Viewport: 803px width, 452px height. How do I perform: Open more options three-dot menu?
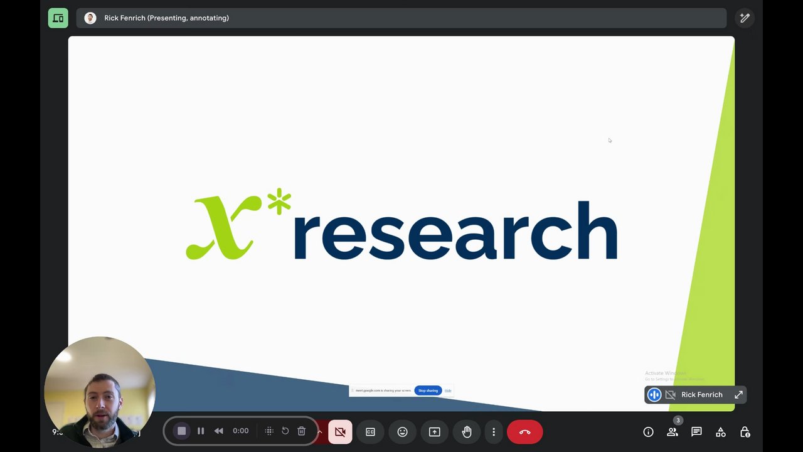pyautogui.click(x=494, y=432)
